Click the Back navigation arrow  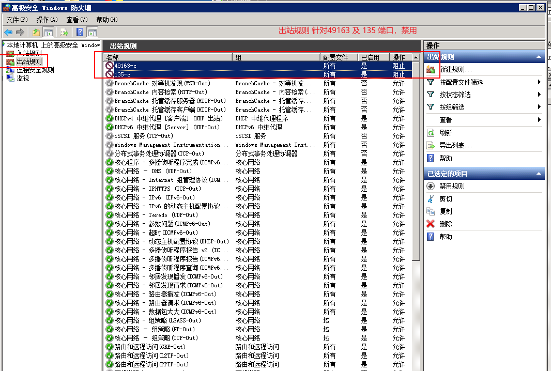pyautogui.click(x=8, y=32)
